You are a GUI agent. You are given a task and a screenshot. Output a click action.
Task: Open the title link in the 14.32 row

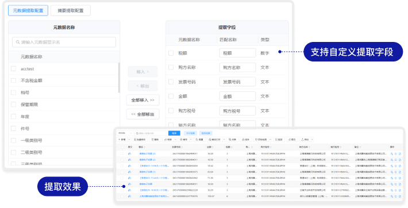point(155,166)
